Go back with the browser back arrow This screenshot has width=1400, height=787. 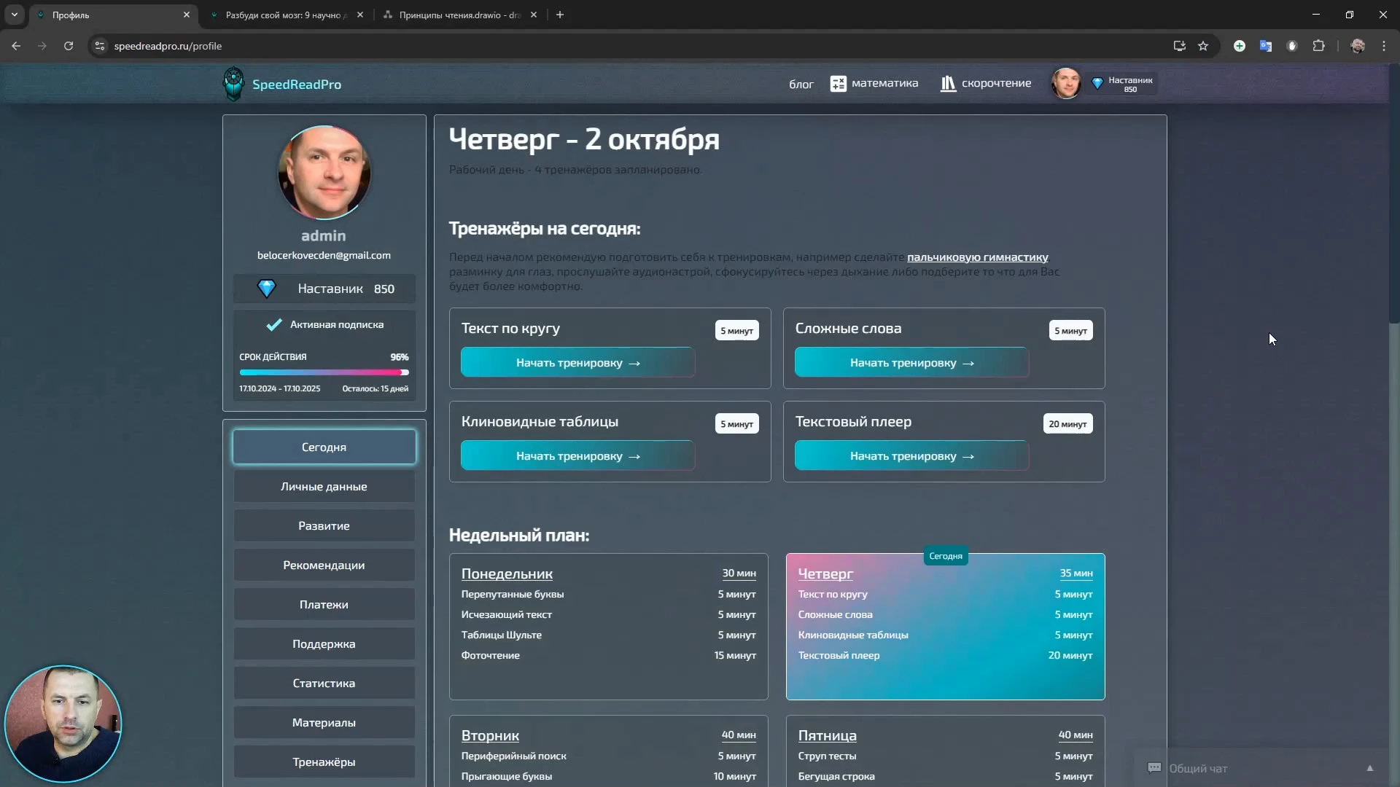[16, 46]
